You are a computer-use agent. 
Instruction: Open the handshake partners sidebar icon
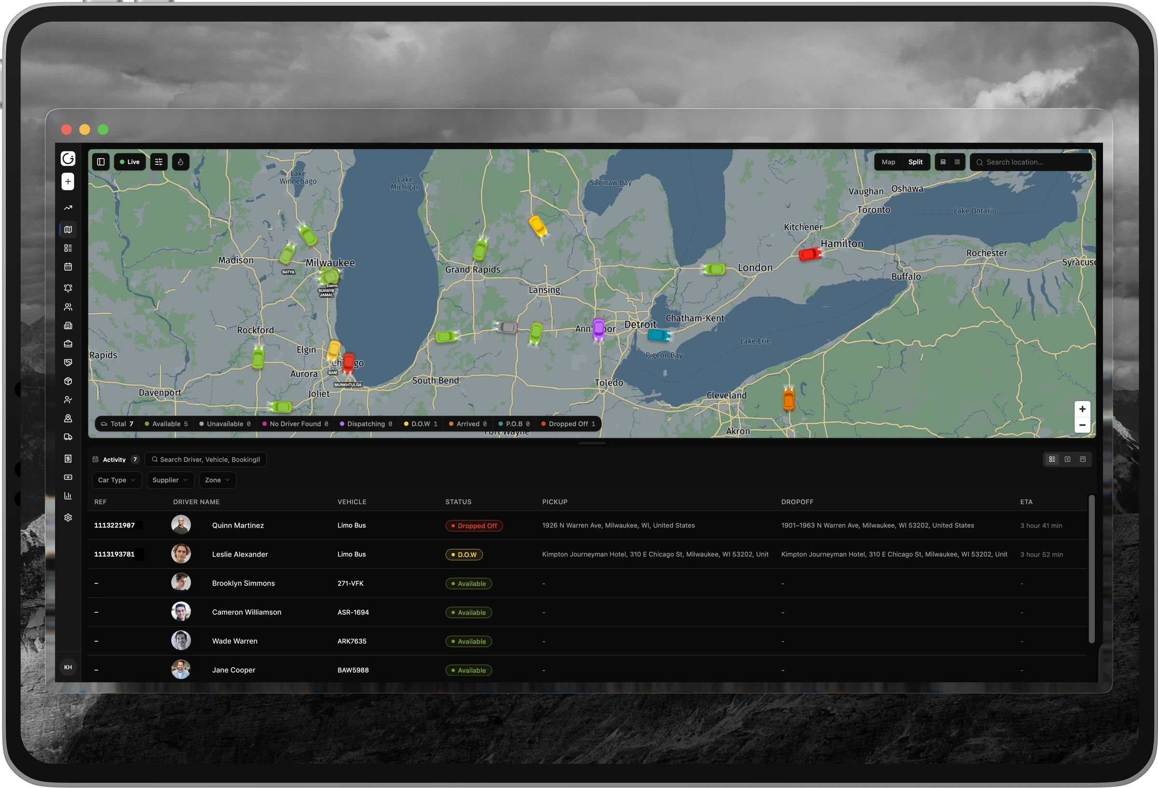coord(68,363)
